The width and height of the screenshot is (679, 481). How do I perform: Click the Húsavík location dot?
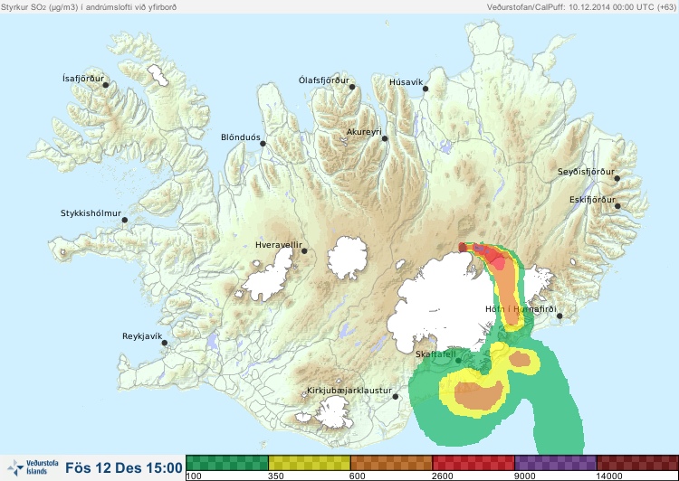pos(426,89)
